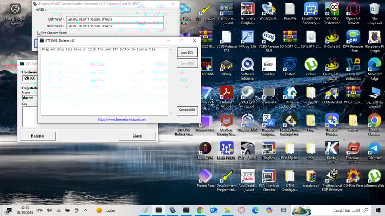Expand the hidden system tray icons chevron
The image size is (385, 216).
tap(85, 210)
